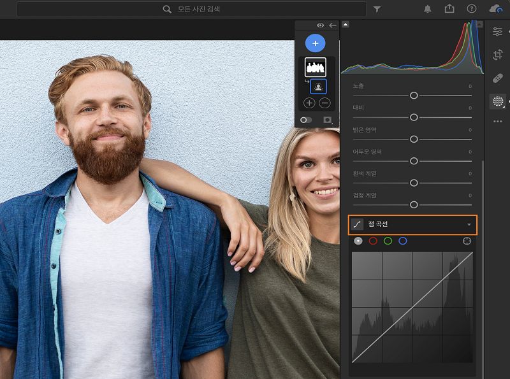The height and width of the screenshot is (379, 510).
Task: Toggle mask visibility with the eye icon
Action: click(320, 25)
